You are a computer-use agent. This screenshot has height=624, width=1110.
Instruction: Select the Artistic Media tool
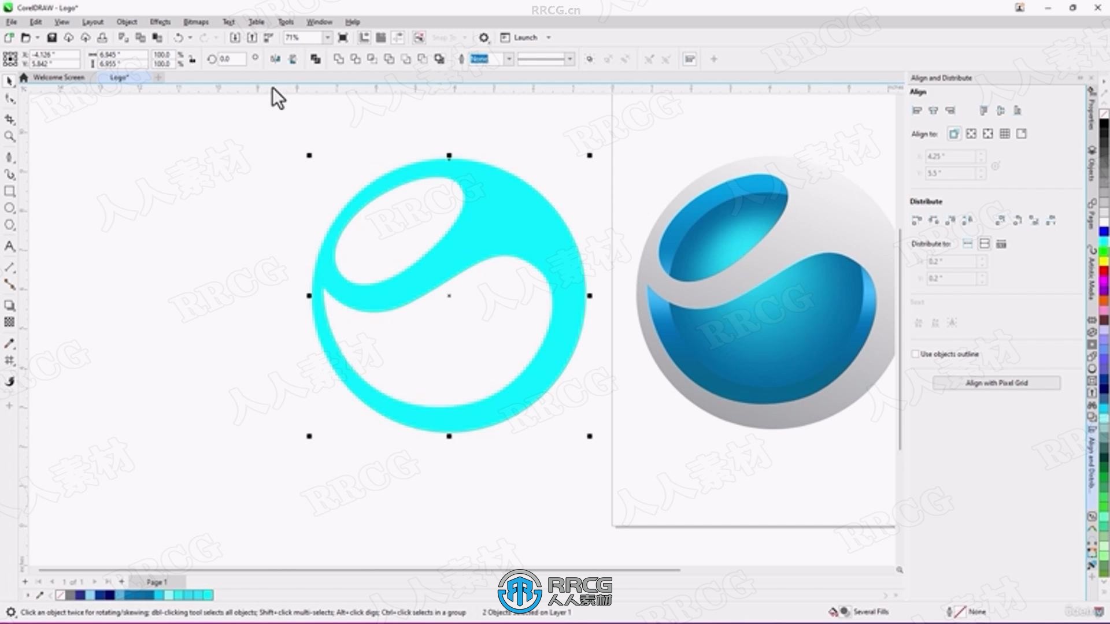(9, 174)
